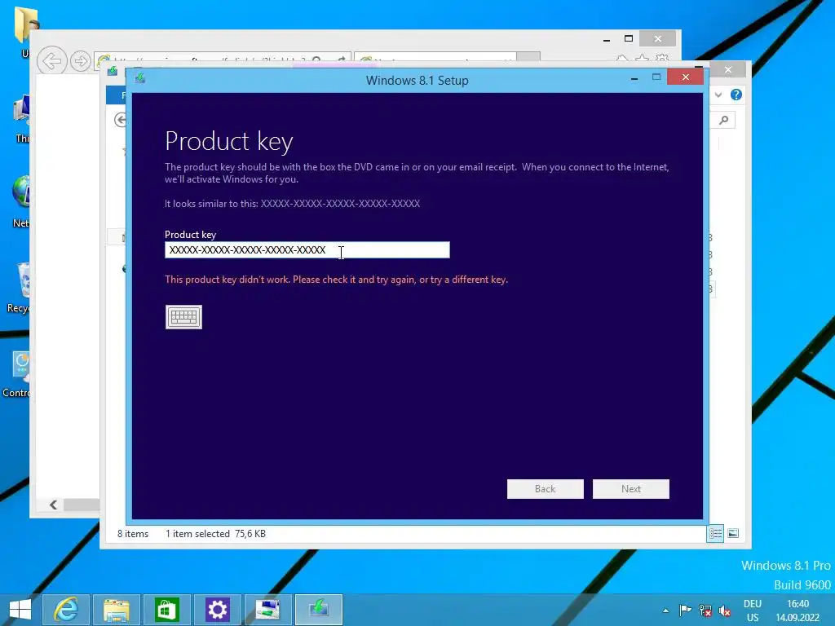Screen dimensions: 835x626
Task: Switch File Explorer to details view
Action: (x=715, y=533)
